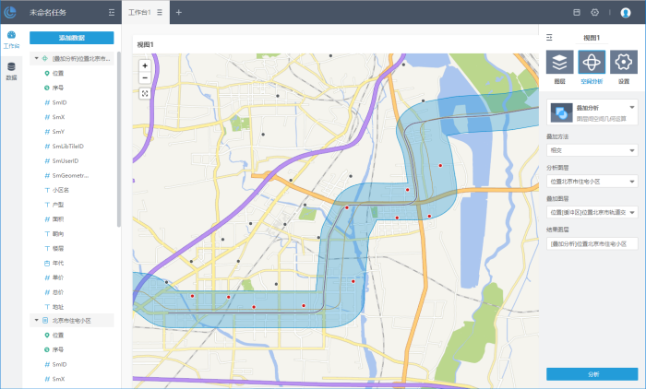The image size is (646, 389).
Task: Collapse the left panel via header icon
Action: pyautogui.click(x=112, y=13)
